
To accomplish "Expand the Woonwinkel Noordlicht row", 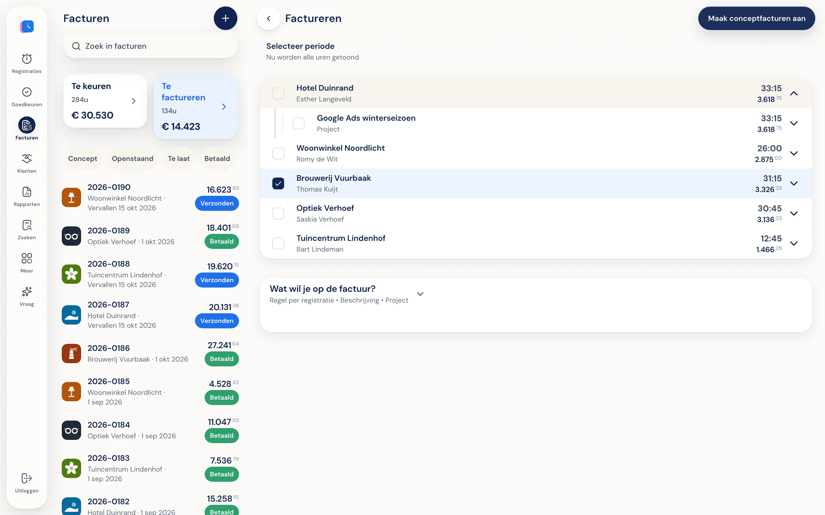I will pos(794,153).
